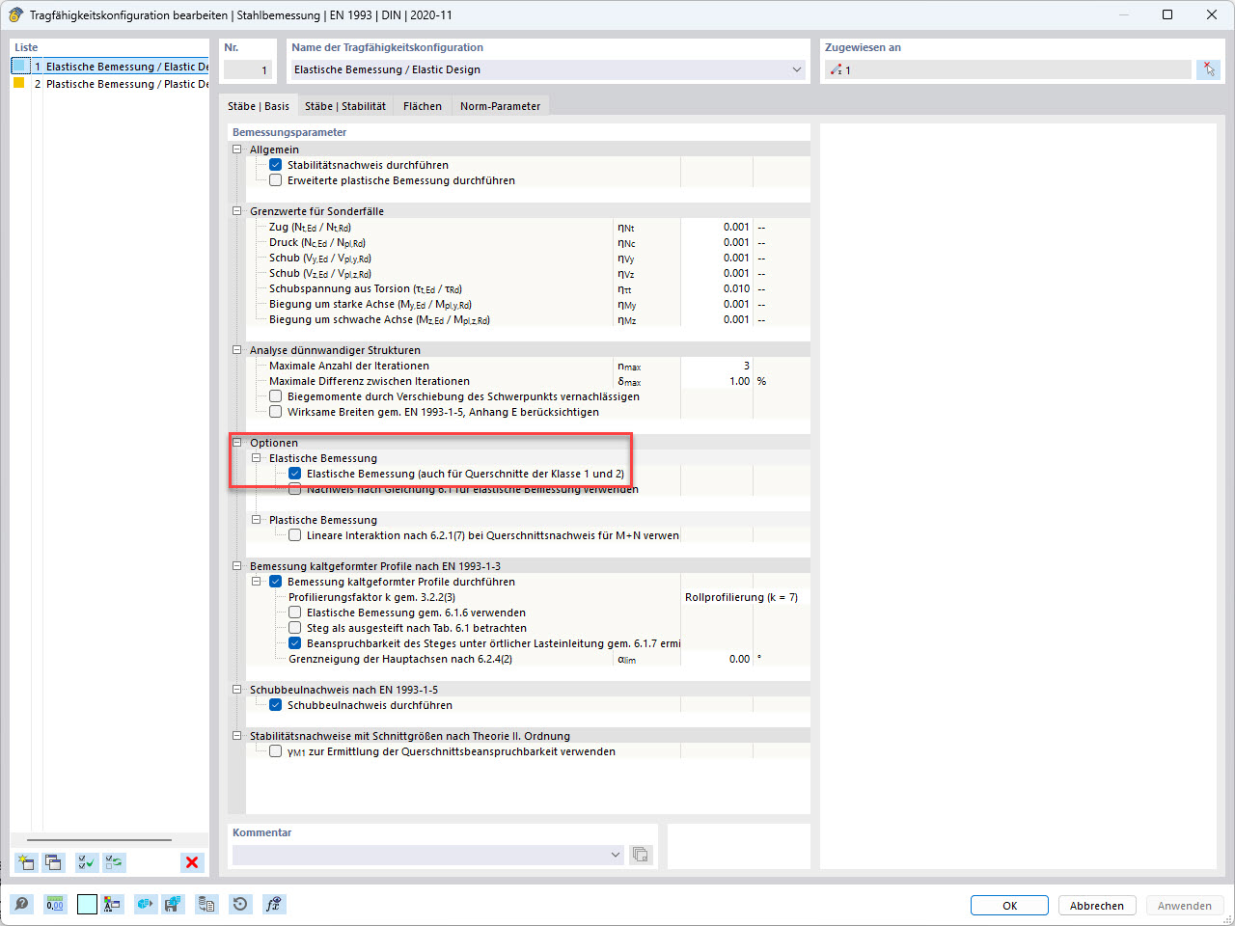1235x926 pixels.
Task: Open the units and decimal places settings
Action: tap(55, 904)
